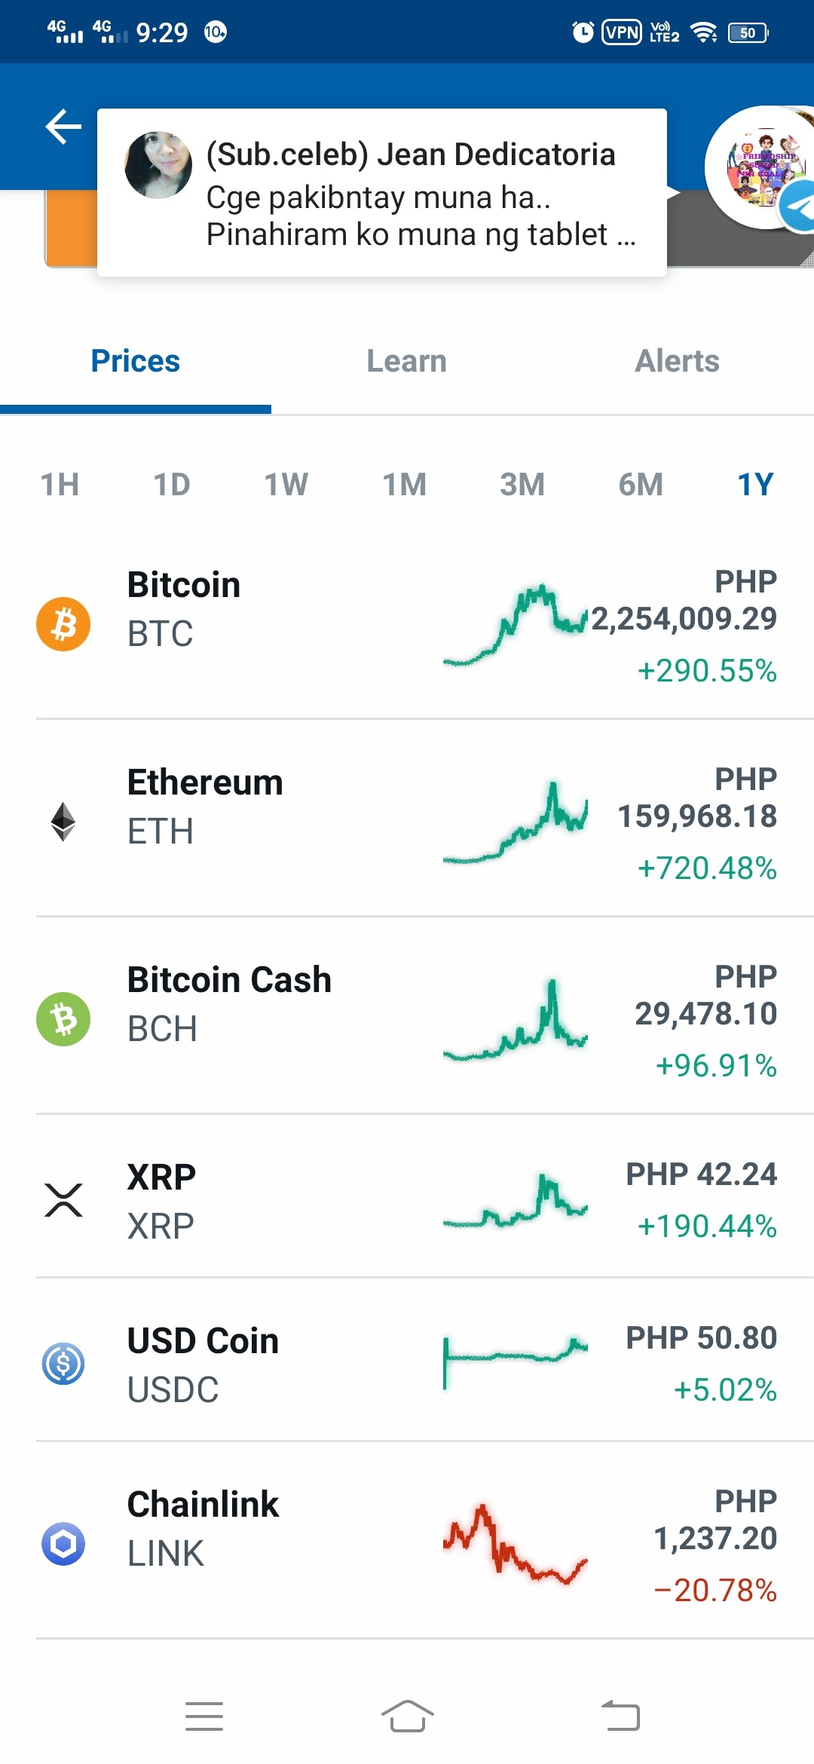This screenshot has width=814, height=1764.
Task: Switch to the Learn tab
Action: point(407,361)
